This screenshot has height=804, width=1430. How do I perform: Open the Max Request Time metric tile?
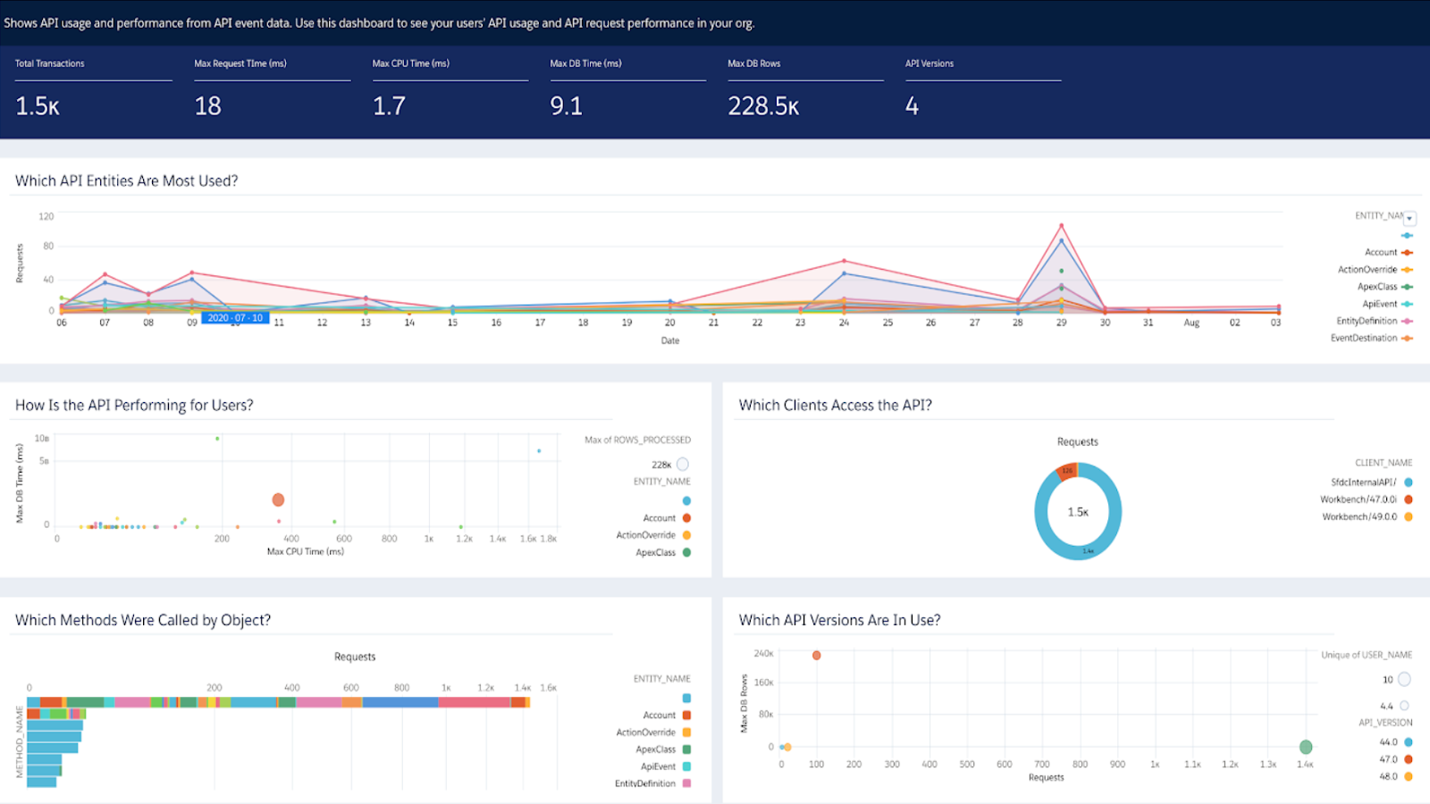pos(272,89)
